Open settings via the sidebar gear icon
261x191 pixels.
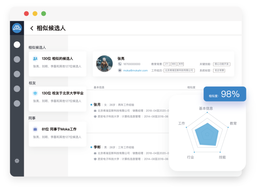tap(17, 161)
